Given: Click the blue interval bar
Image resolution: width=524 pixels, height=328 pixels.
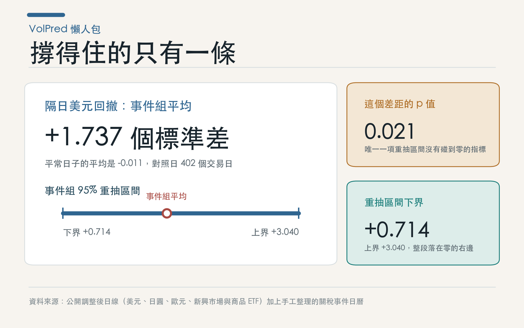Looking at the screenshot, I should coord(181,214).
